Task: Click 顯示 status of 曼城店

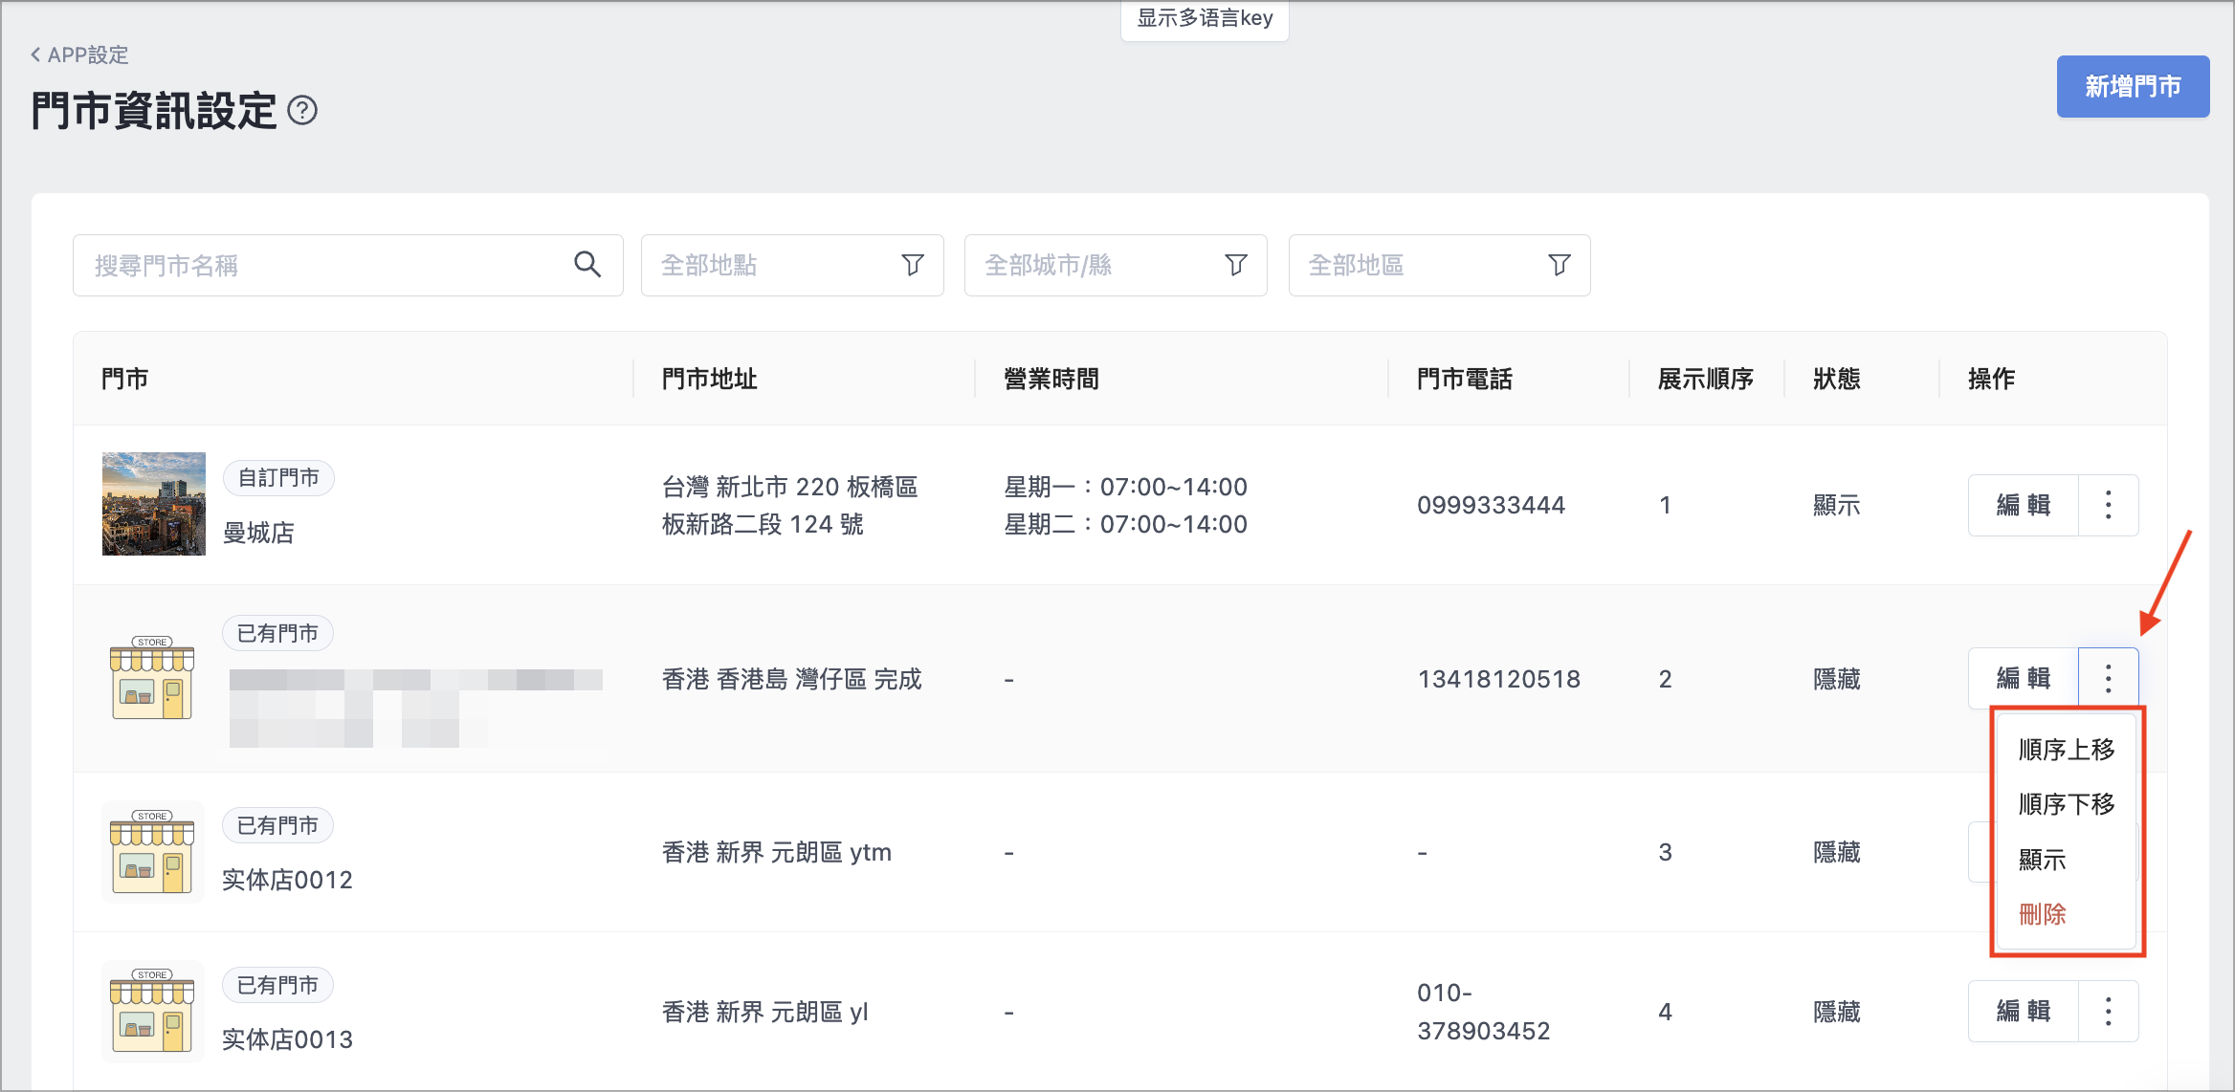Action: [1836, 505]
